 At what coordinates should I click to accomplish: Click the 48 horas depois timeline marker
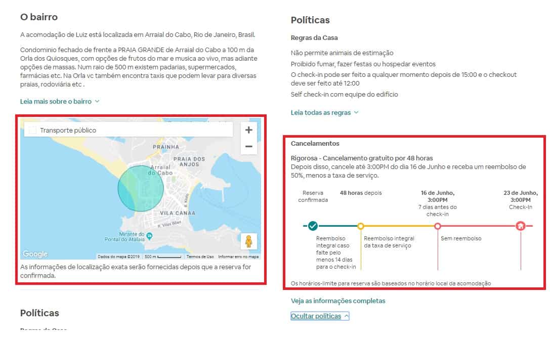[x=361, y=226]
